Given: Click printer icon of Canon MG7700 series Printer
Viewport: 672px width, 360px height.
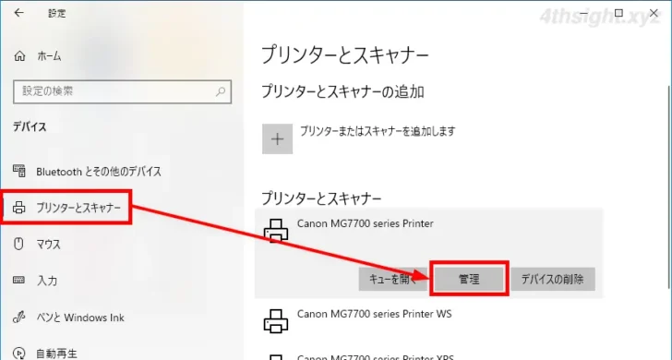Looking at the screenshot, I should pos(276,231).
